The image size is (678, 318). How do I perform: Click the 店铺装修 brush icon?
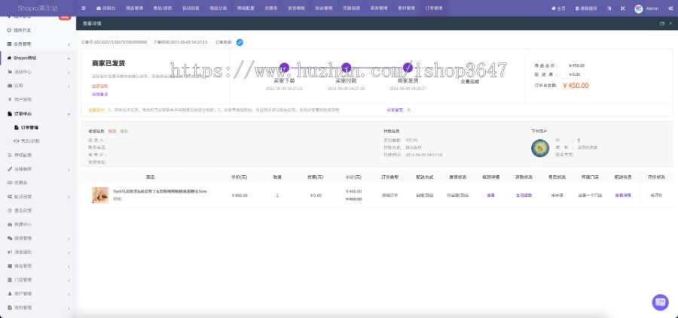pos(10,168)
